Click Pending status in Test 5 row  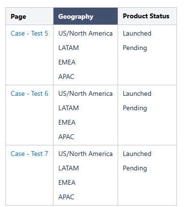(x=135, y=48)
